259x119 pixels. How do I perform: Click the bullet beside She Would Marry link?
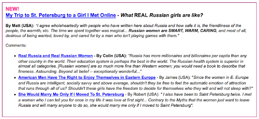(x=15, y=95)
